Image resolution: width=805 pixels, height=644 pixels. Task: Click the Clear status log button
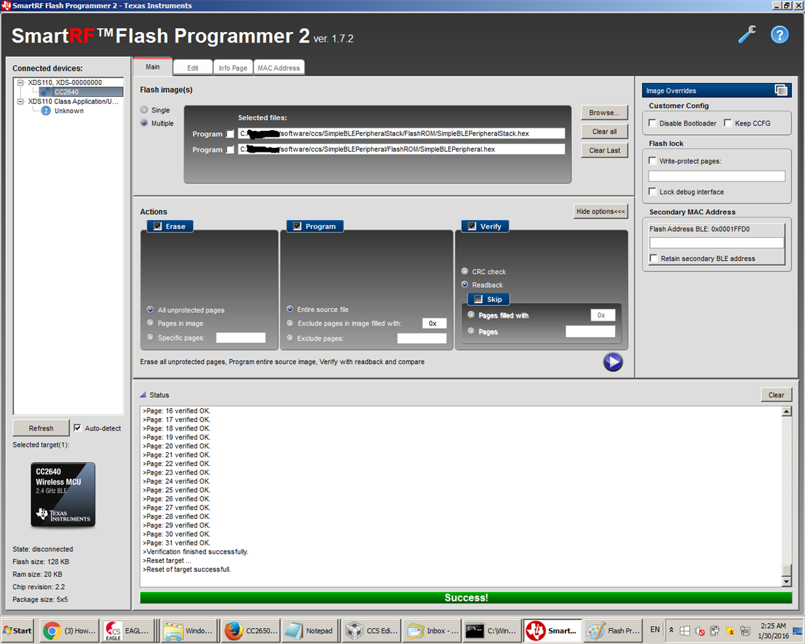(x=776, y=395)
